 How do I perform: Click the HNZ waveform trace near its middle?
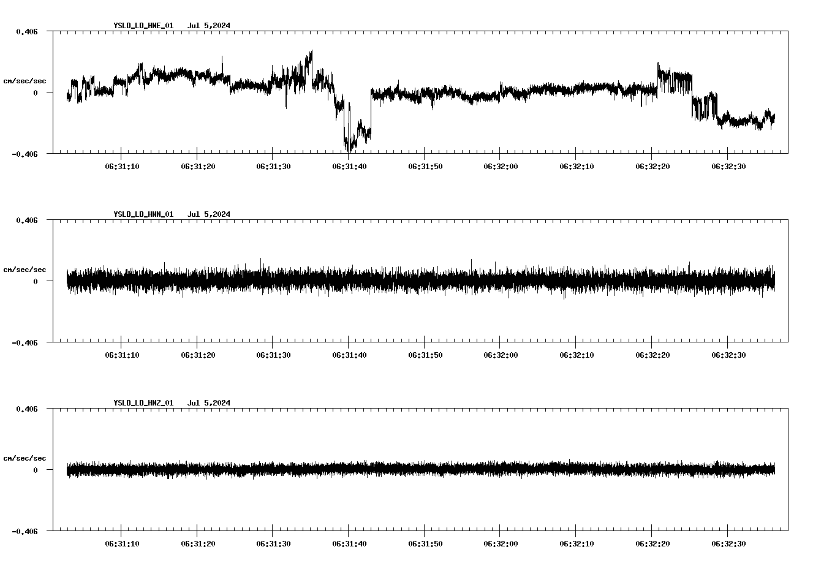[x=417, y=470]
